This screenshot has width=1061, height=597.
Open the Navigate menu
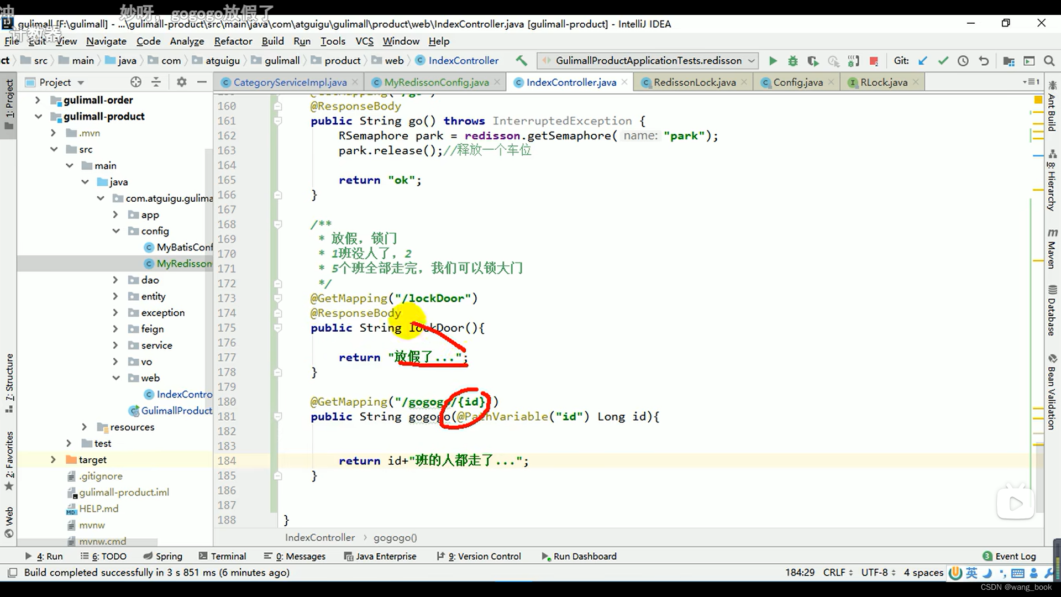(x=106, y=41)
